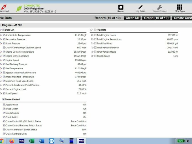Check the Total Fuel Used checkbox
Viewport: 192px width, 144px height.
[95, 44]
